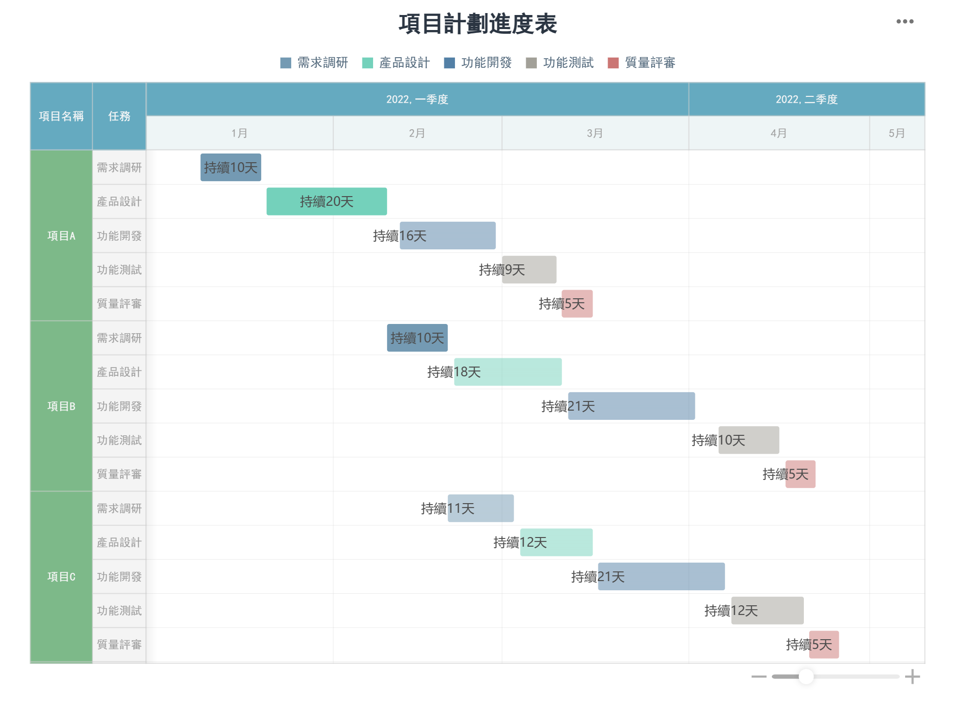956x707 pixels.
Task: Click the 項目B project group cell
Action: coord(61,406)
